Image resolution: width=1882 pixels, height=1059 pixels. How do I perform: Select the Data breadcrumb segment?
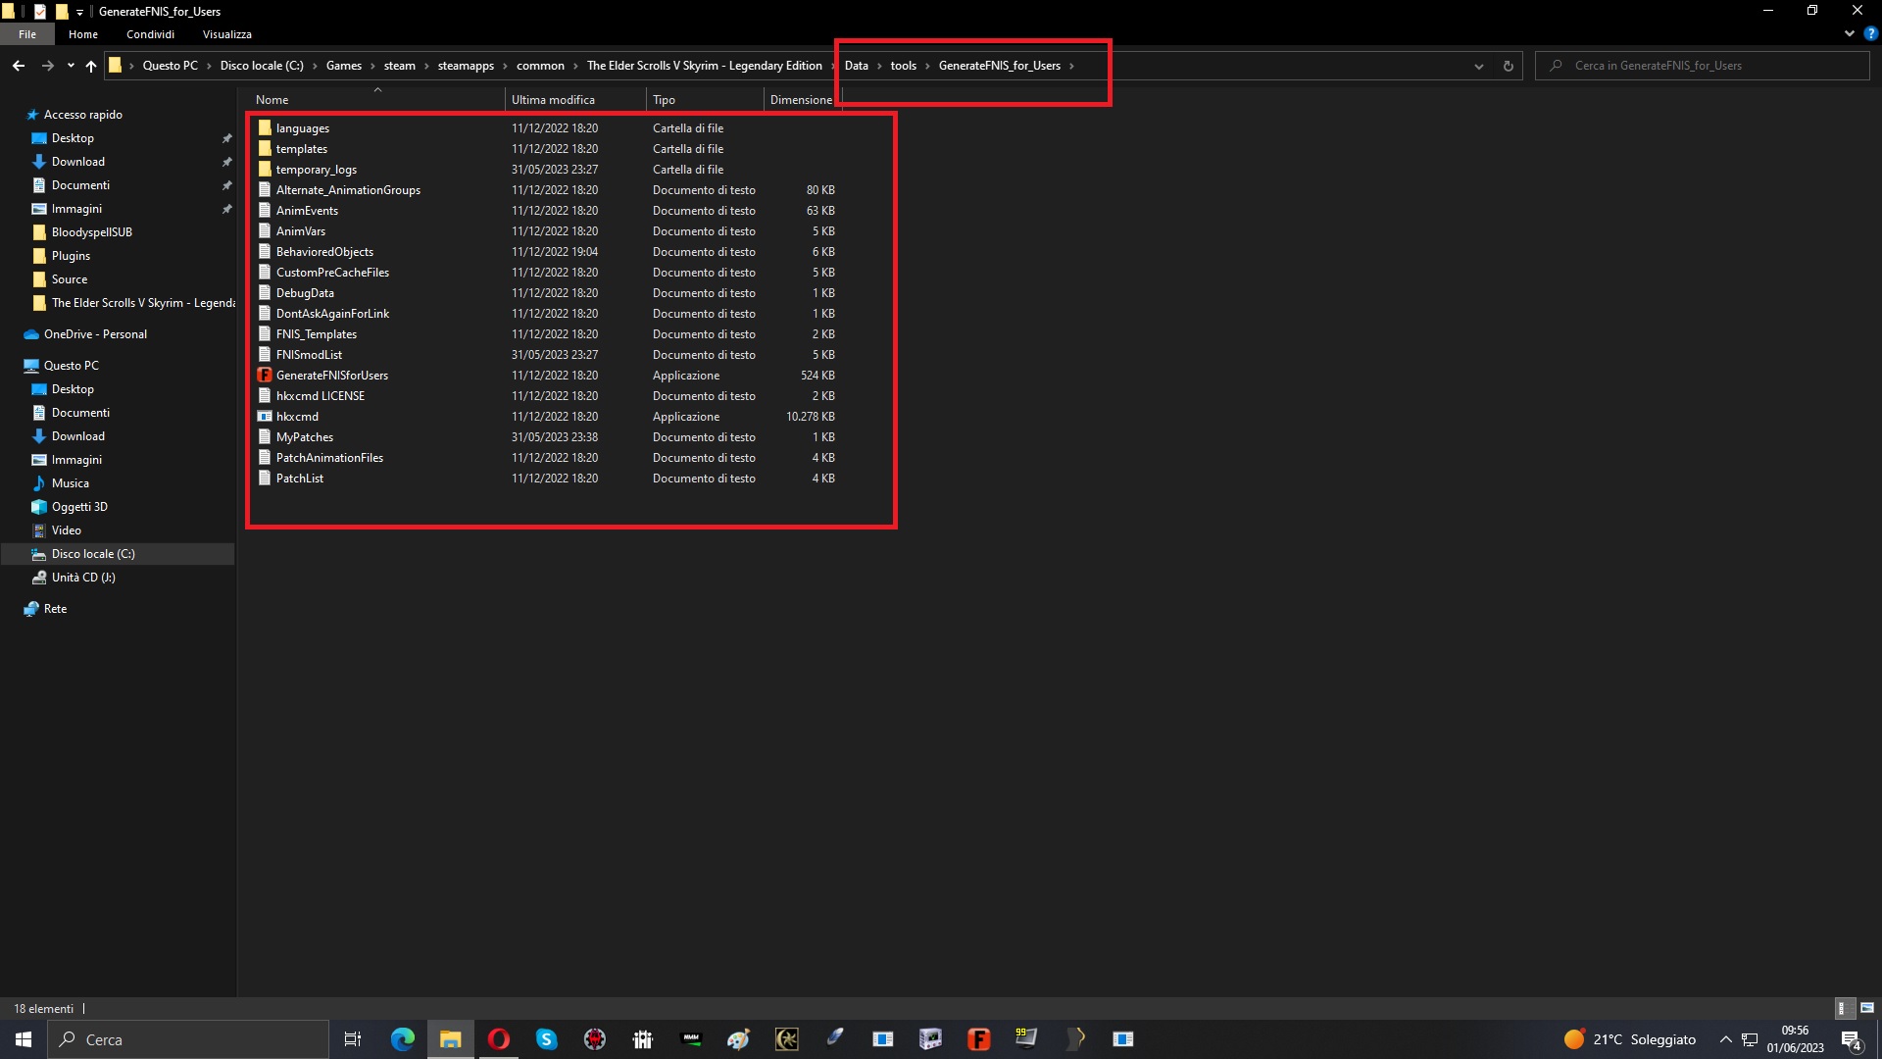pyautogui.click(x=856, y=66)
